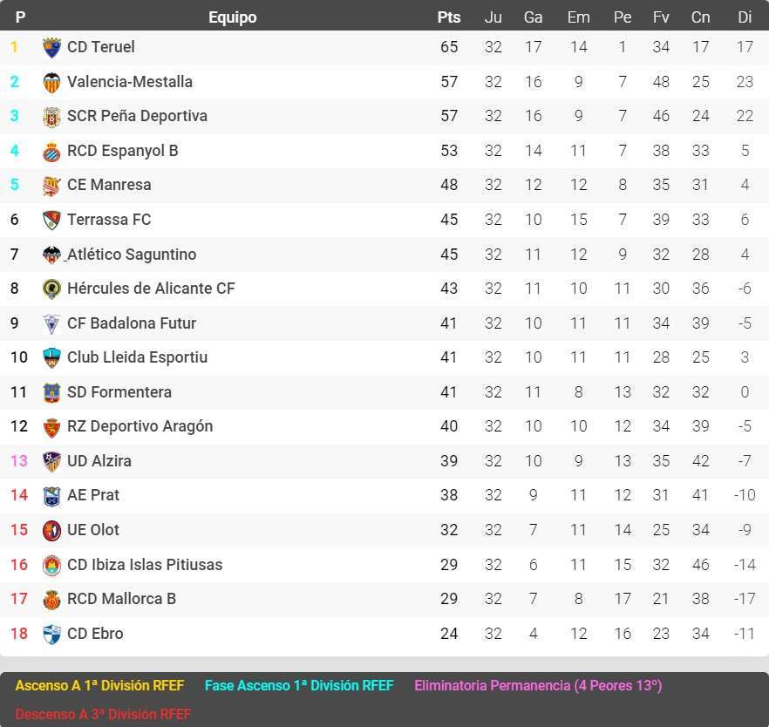Click the CE Manresa crest

pos(51,185)
